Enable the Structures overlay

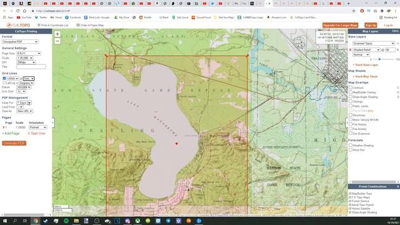pos(351,115)
